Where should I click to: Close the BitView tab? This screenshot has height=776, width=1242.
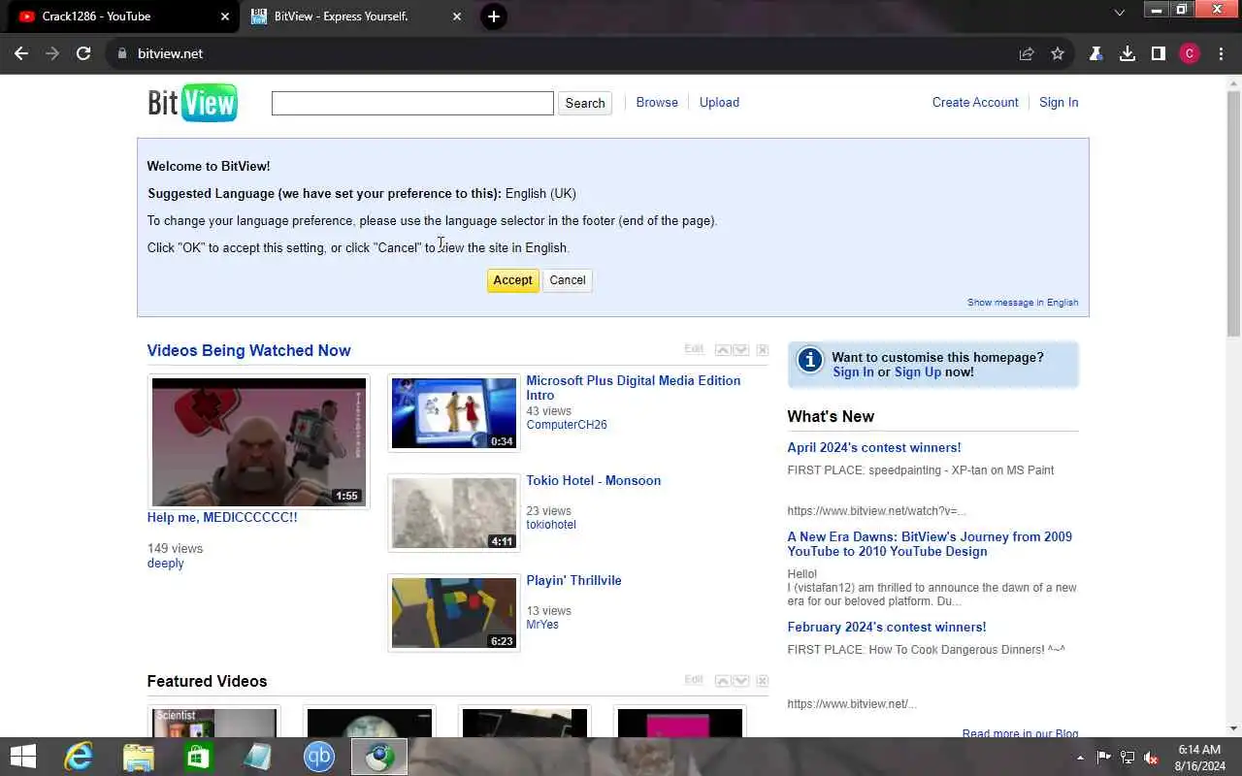coord(457,16)
